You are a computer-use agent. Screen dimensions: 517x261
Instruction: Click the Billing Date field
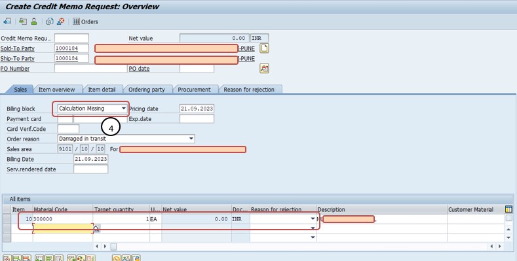point(90,159)
